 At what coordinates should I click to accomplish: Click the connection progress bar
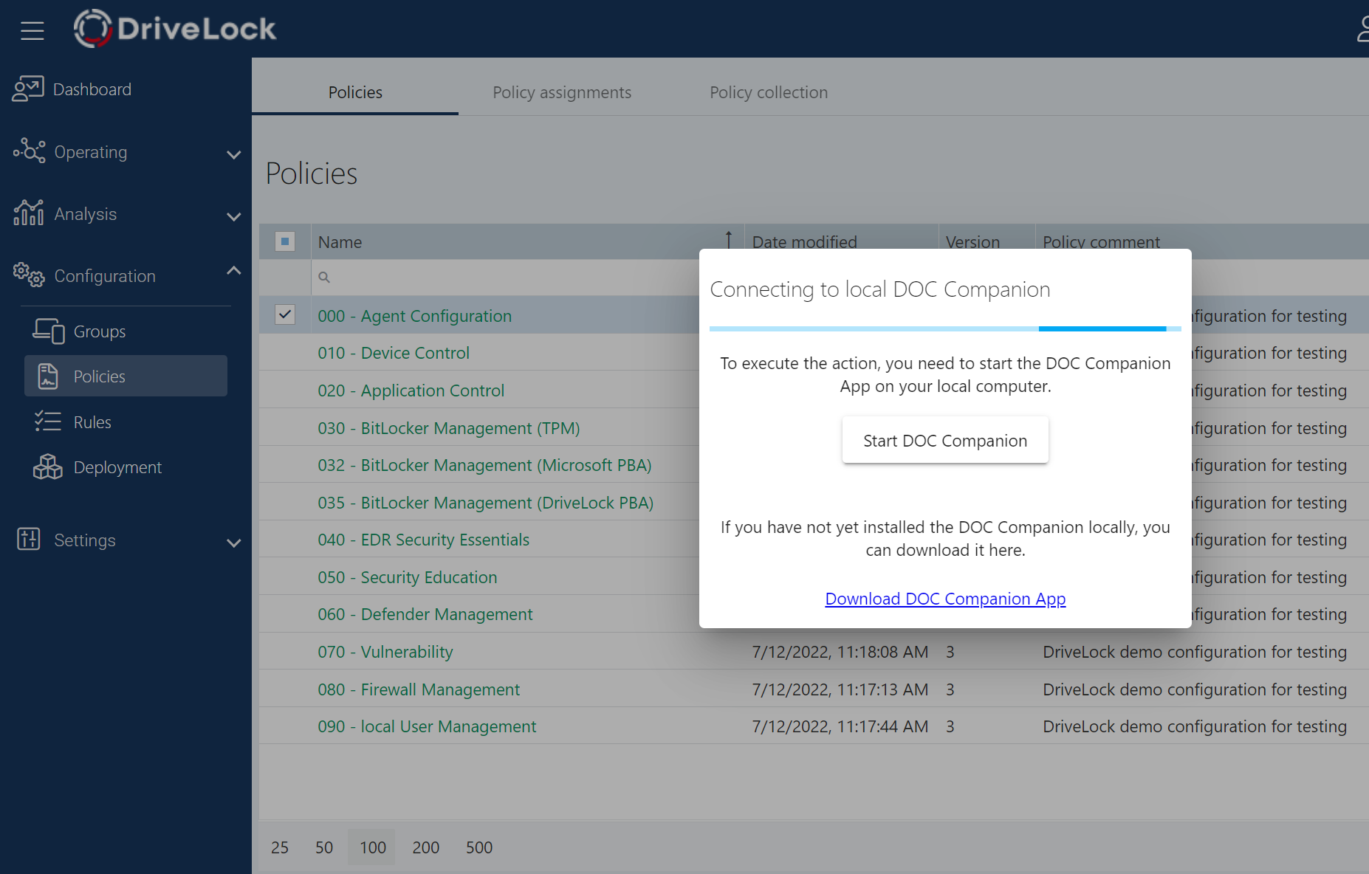pos(944,328)
